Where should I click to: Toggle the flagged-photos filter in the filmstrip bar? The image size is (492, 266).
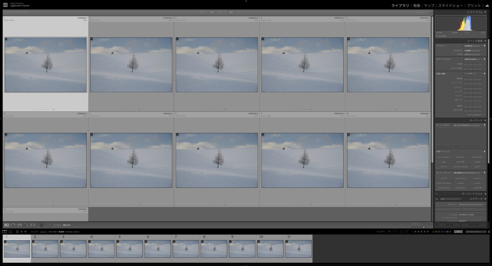[389, 231]
